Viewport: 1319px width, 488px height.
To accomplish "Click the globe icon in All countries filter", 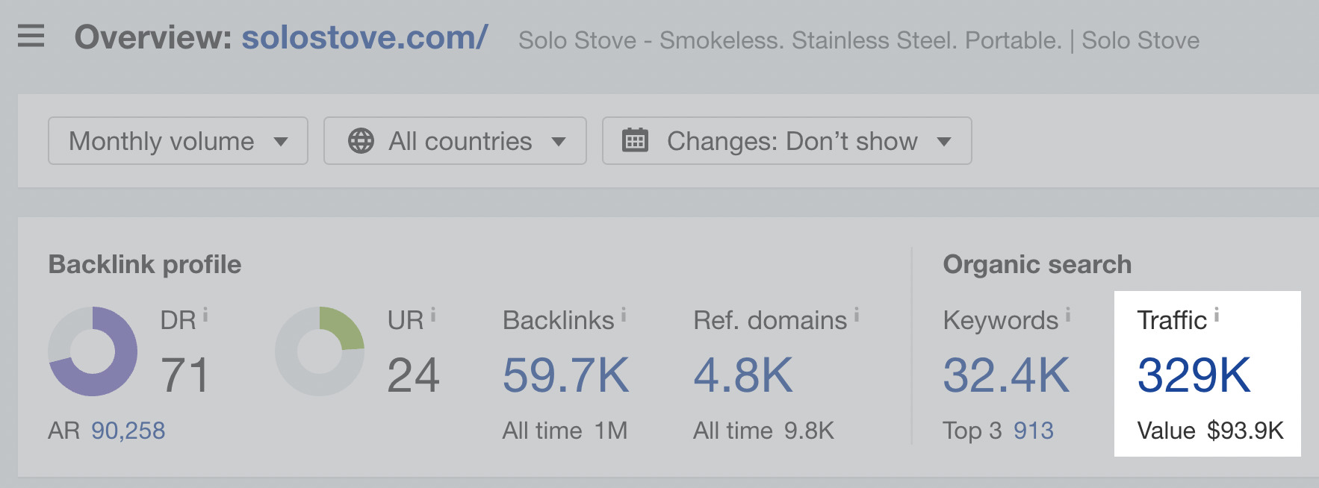I will tap(361, 140).
